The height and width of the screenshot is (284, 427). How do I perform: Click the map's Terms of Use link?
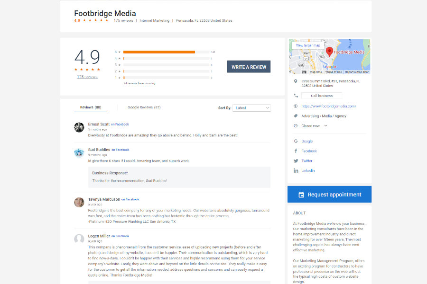(334, 72)
